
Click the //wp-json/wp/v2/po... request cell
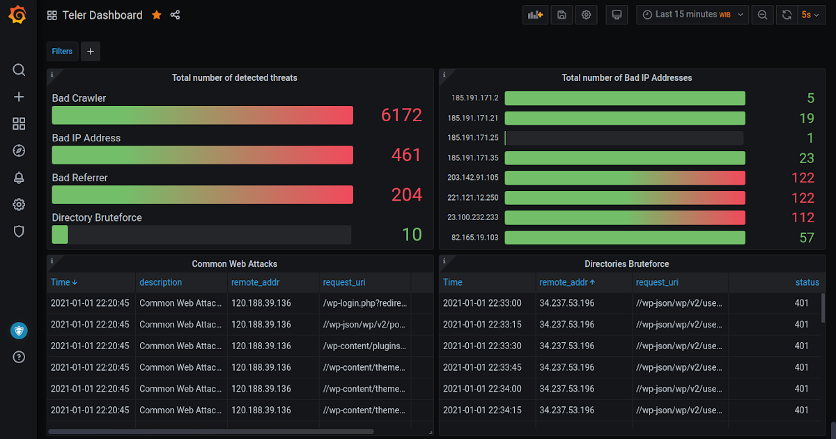366,324
